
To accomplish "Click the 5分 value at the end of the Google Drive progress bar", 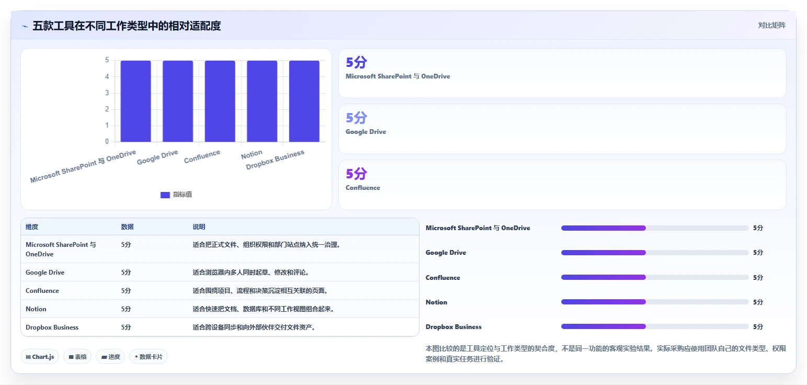I will point(758,253).
